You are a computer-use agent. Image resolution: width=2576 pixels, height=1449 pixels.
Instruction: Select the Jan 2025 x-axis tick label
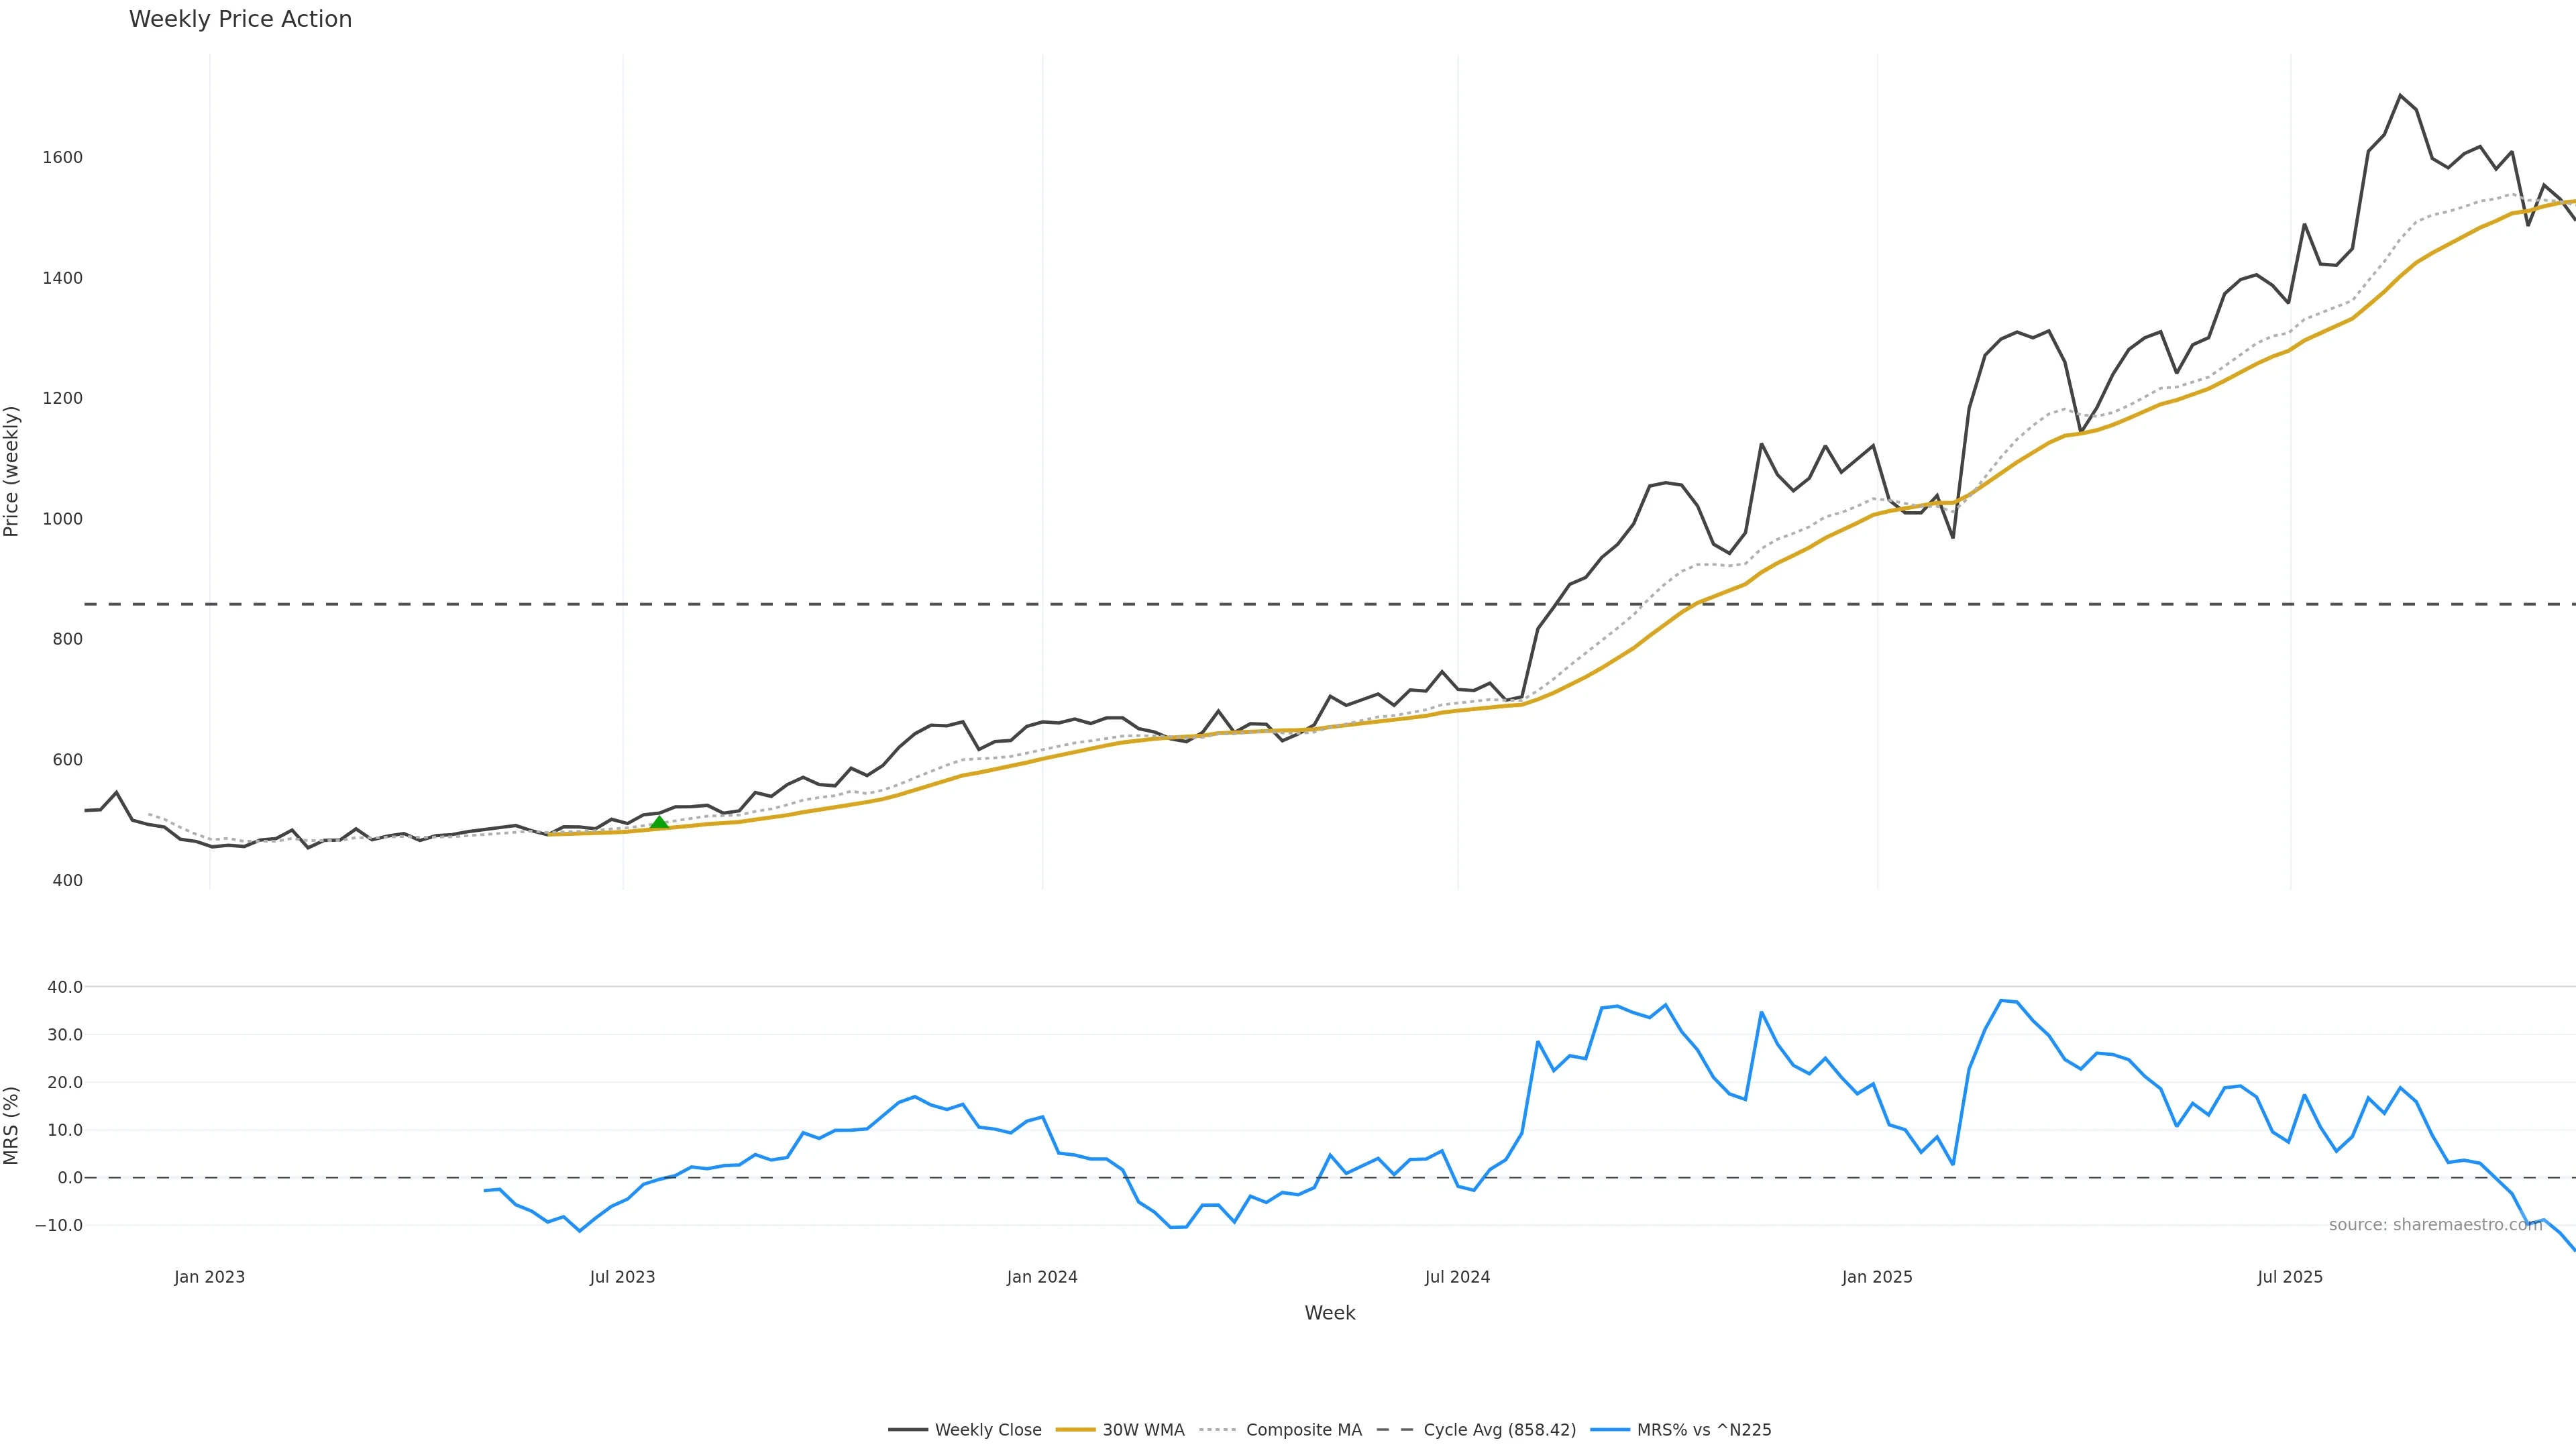[1876, 1277]
